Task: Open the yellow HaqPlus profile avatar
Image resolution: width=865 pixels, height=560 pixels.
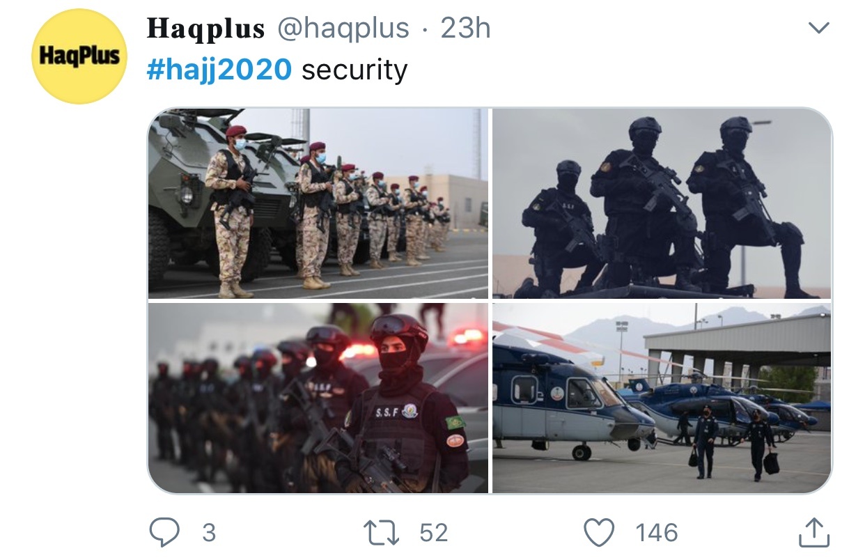Action: coord(79,56)
